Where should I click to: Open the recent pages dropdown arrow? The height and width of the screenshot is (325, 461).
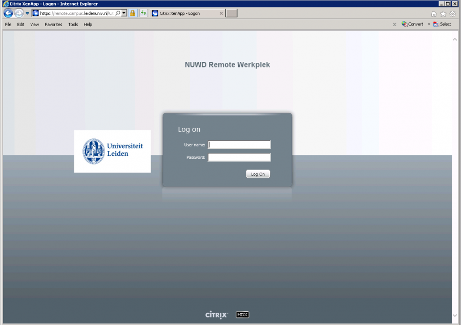point(27,13)
